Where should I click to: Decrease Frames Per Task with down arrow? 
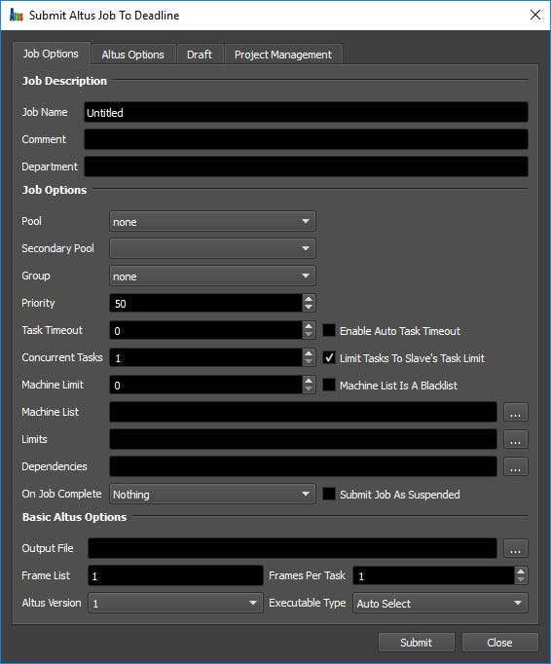pos(521,580)
